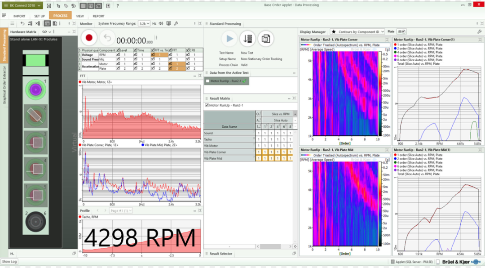Toggle the FFT column header checkbox
The height and width of the screenshot is (268, 485).
pyautogui.click(x=170, y=50)
